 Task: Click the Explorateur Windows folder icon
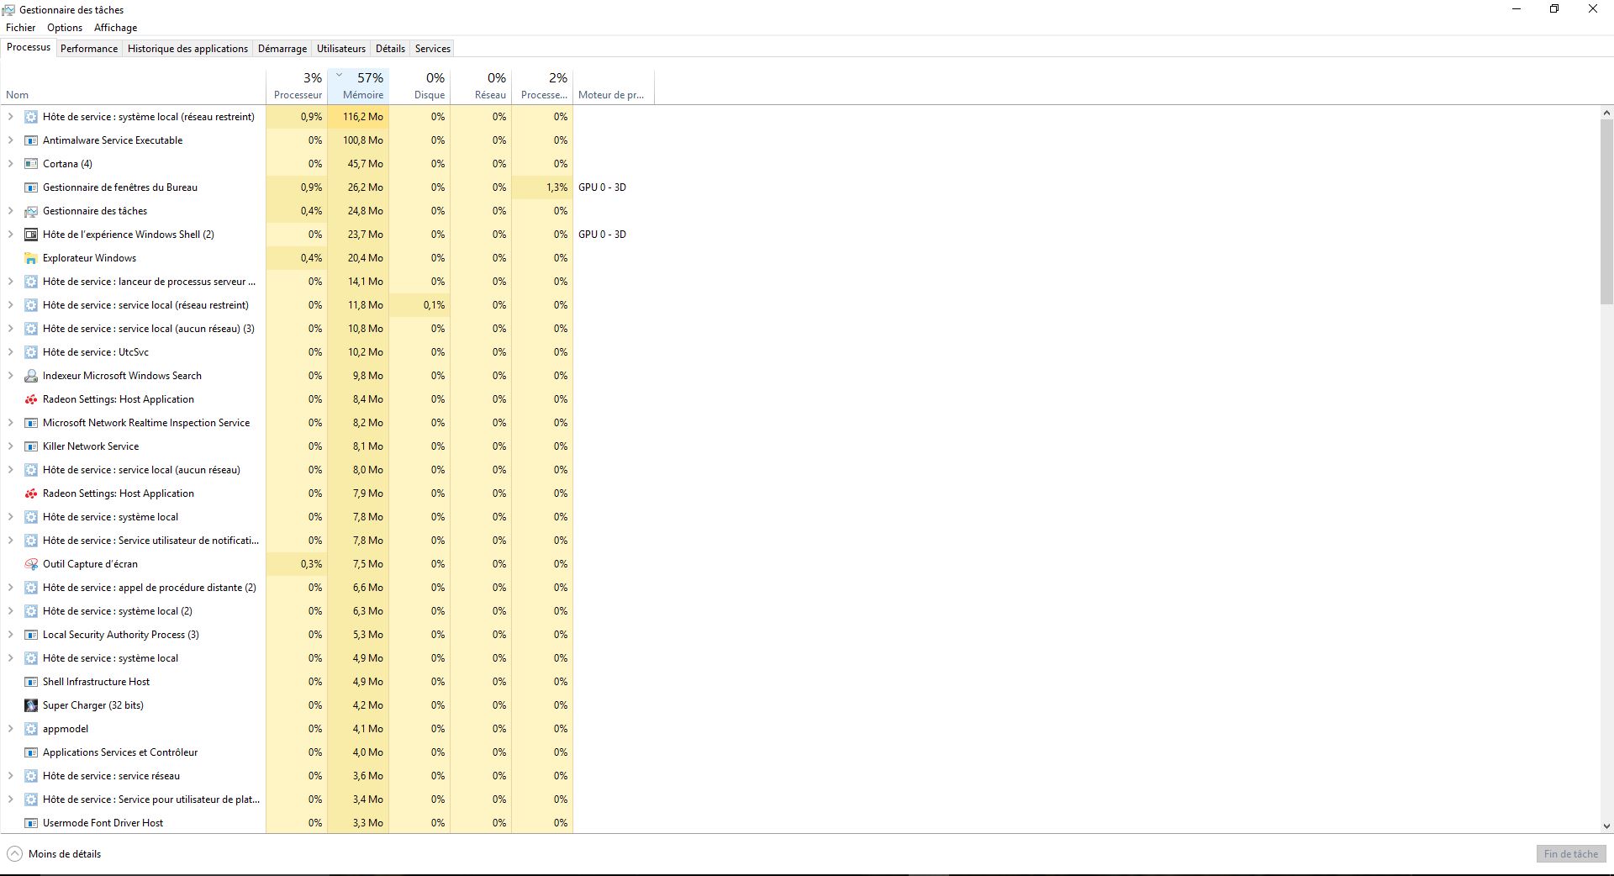(x=31, y=258)
